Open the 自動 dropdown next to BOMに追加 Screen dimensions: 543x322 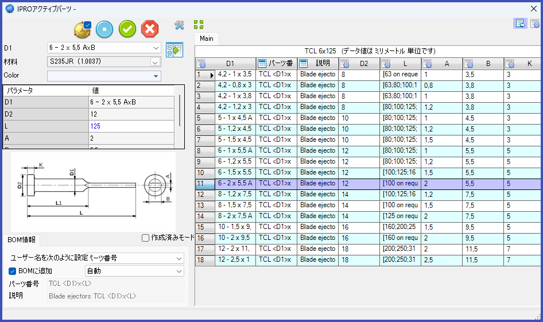pos(134,271)
